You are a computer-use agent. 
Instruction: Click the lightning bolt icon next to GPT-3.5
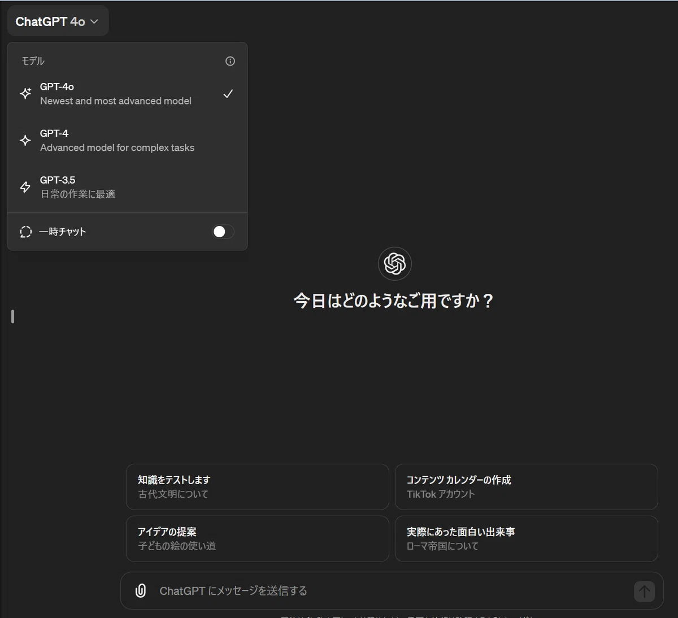click(25, 187)
